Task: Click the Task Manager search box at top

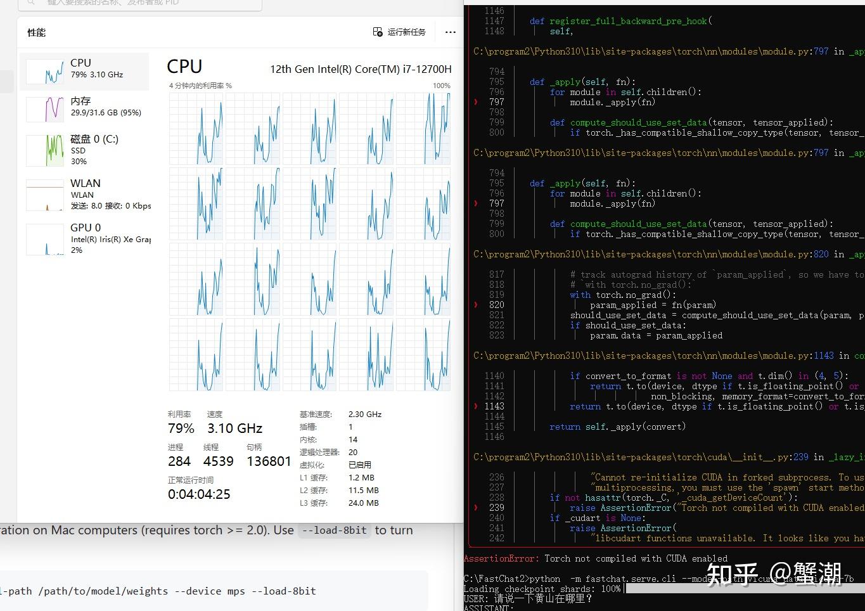Action: tap(139, 4)
